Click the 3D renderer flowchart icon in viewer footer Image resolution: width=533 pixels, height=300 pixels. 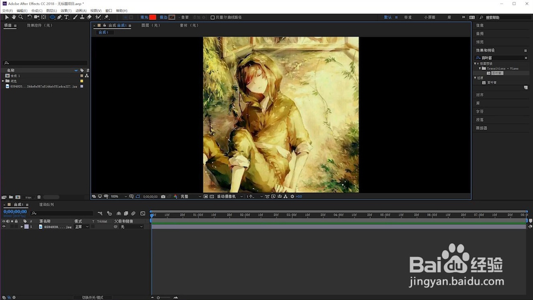[x=285, y=197]
